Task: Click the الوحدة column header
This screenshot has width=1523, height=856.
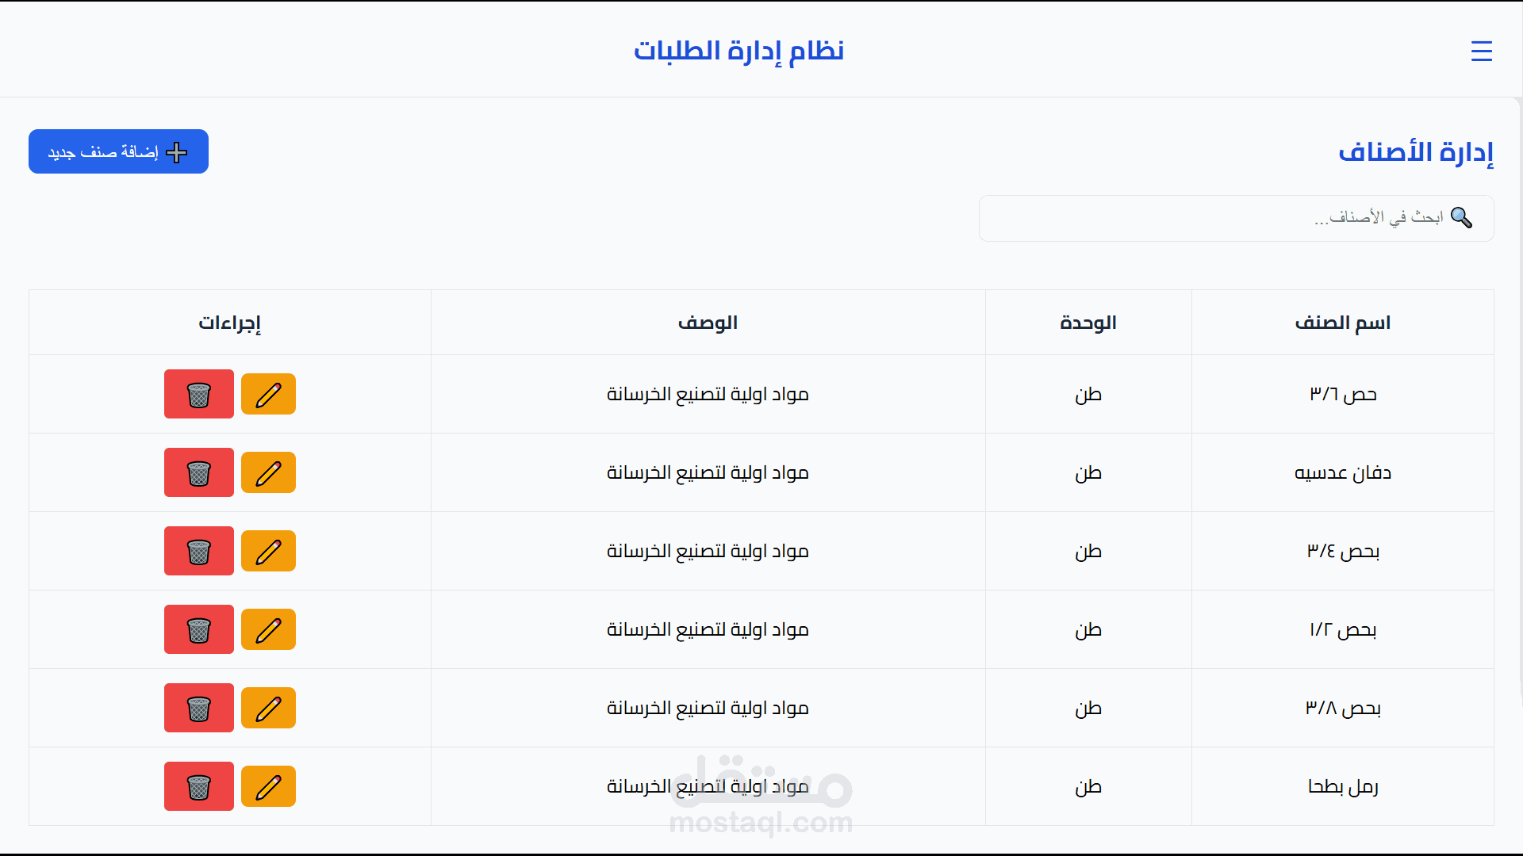Action: [1088, 323]
